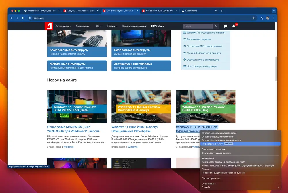The width and height of the screenshot is (288, 193).
Task: Click the red Comss logo
Action: (x=49, y=26)
